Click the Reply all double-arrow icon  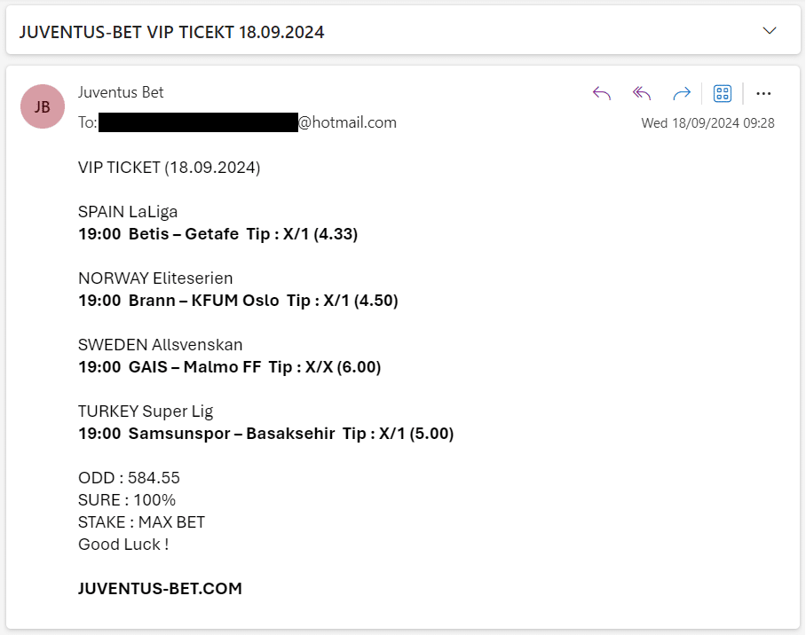click(642, 93)
